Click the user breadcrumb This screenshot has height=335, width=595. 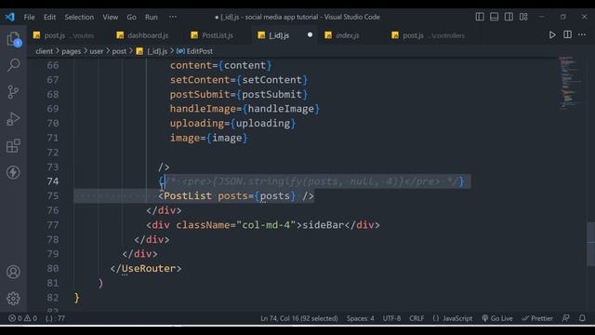pos(97,51)
